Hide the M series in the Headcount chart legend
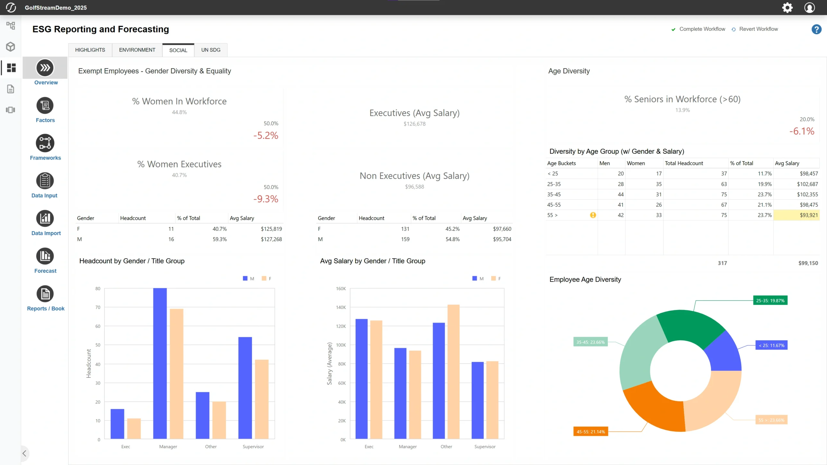 point(248,278)
